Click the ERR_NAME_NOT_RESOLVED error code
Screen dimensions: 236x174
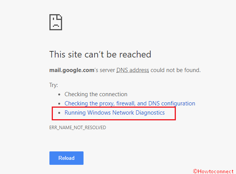[x=78, y=128]
